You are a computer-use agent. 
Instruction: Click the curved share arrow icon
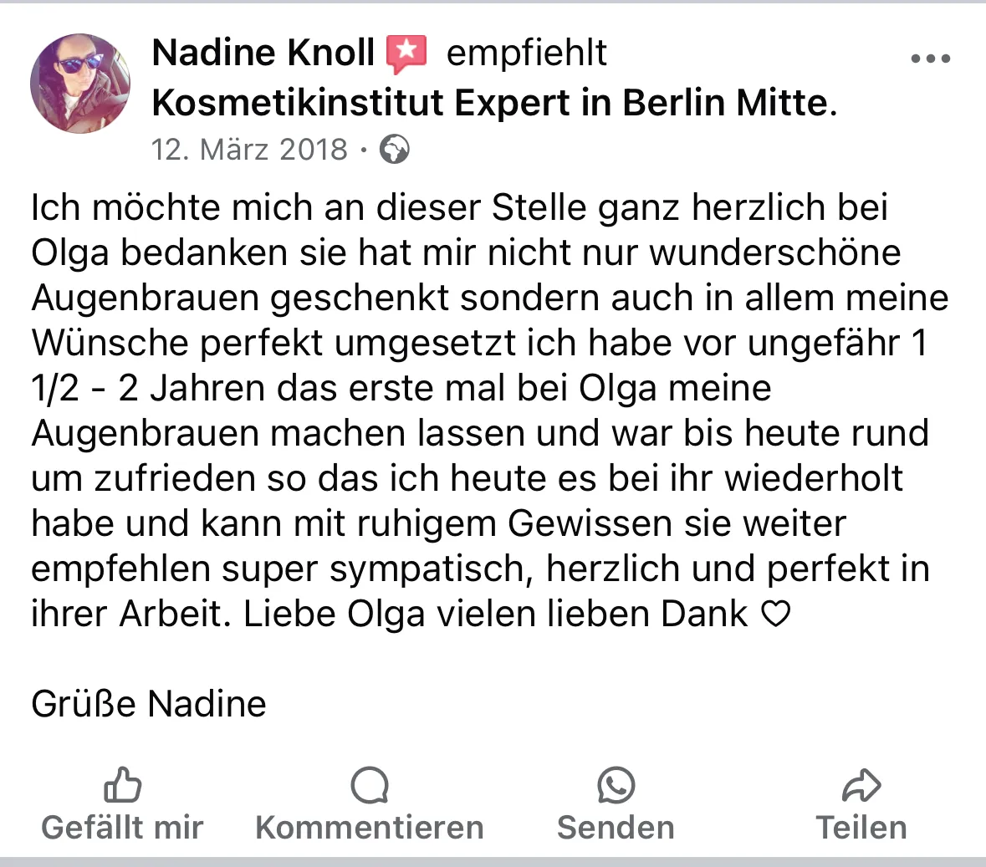coord(861,784)
